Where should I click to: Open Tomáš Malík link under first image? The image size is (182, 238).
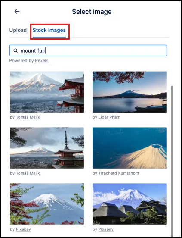coord(28,117)
